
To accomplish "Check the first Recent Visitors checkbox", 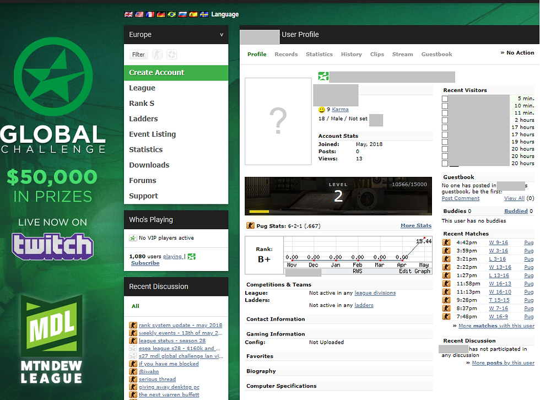I will [x=445, y=98].
